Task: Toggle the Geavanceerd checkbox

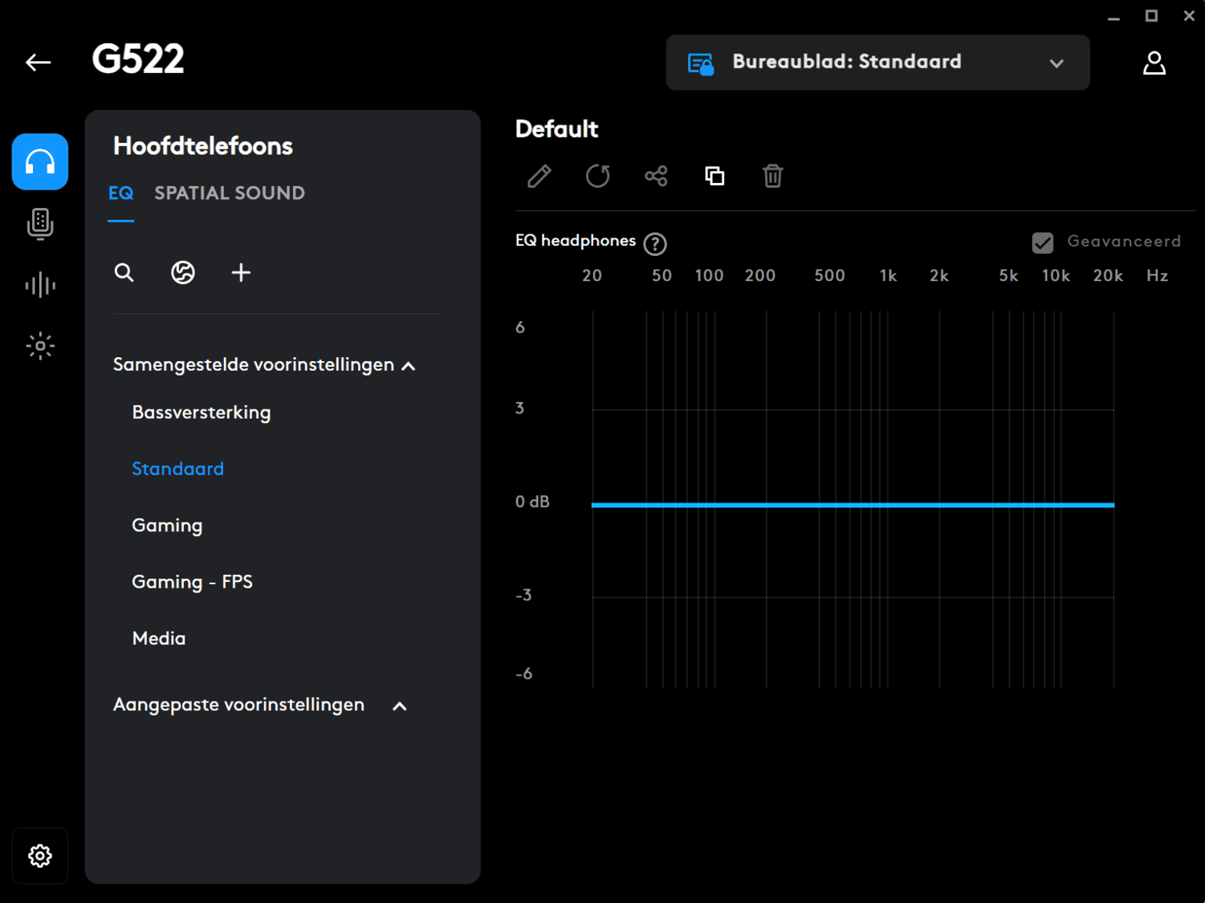Action: click(1043, 242)
